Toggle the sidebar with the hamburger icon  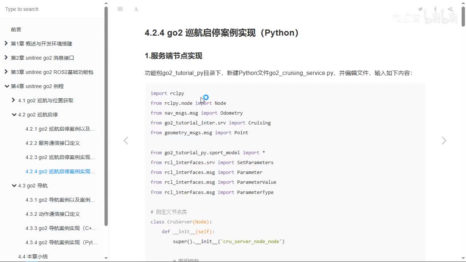pyautogui.click(x=120, y=9)
